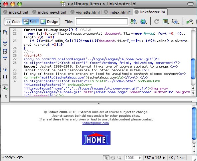
Task: Select the <p> tag in tag selector
Action: pos(20,157)
